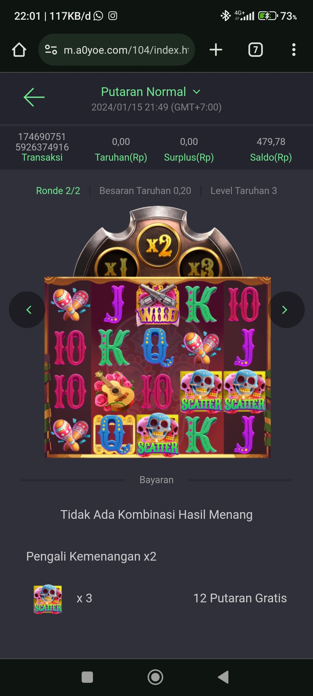Open the browser home icon
The width and height of the screenshot is (313, 696).
[19, 50]
